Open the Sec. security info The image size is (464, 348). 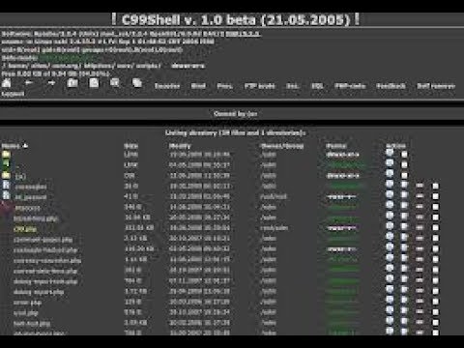[293, 86]
